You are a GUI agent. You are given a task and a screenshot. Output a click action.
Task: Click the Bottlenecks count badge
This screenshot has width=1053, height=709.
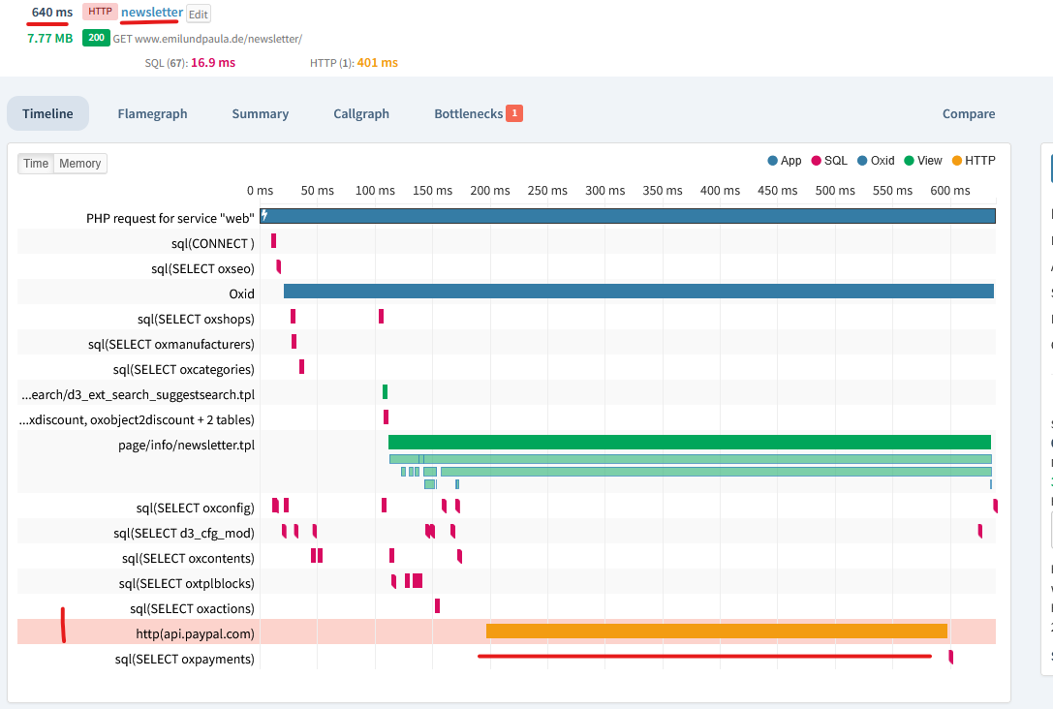tap(514, 113)
